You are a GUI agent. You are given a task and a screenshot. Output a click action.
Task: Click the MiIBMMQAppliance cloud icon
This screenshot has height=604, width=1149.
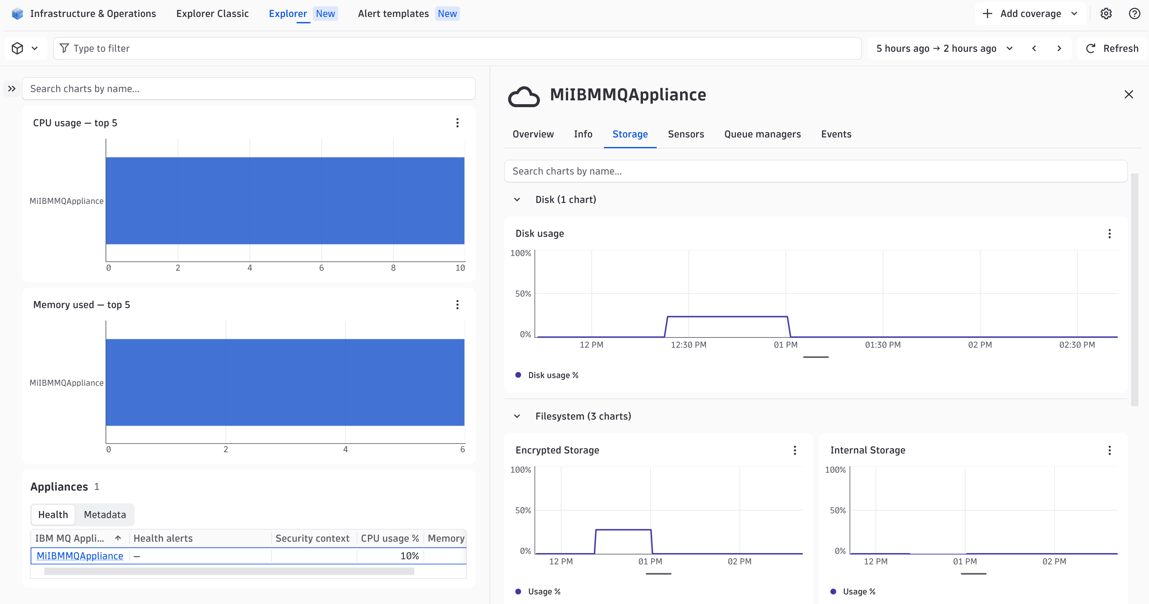pos(524,96)
